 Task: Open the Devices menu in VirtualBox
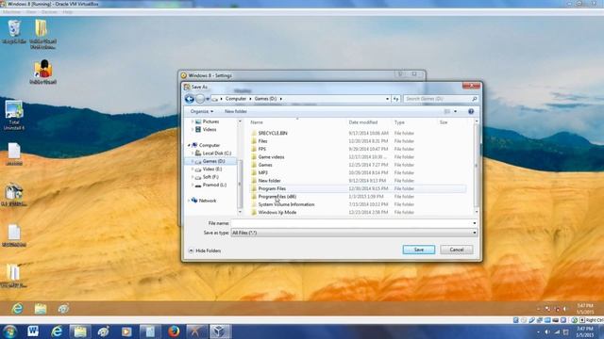49,12
